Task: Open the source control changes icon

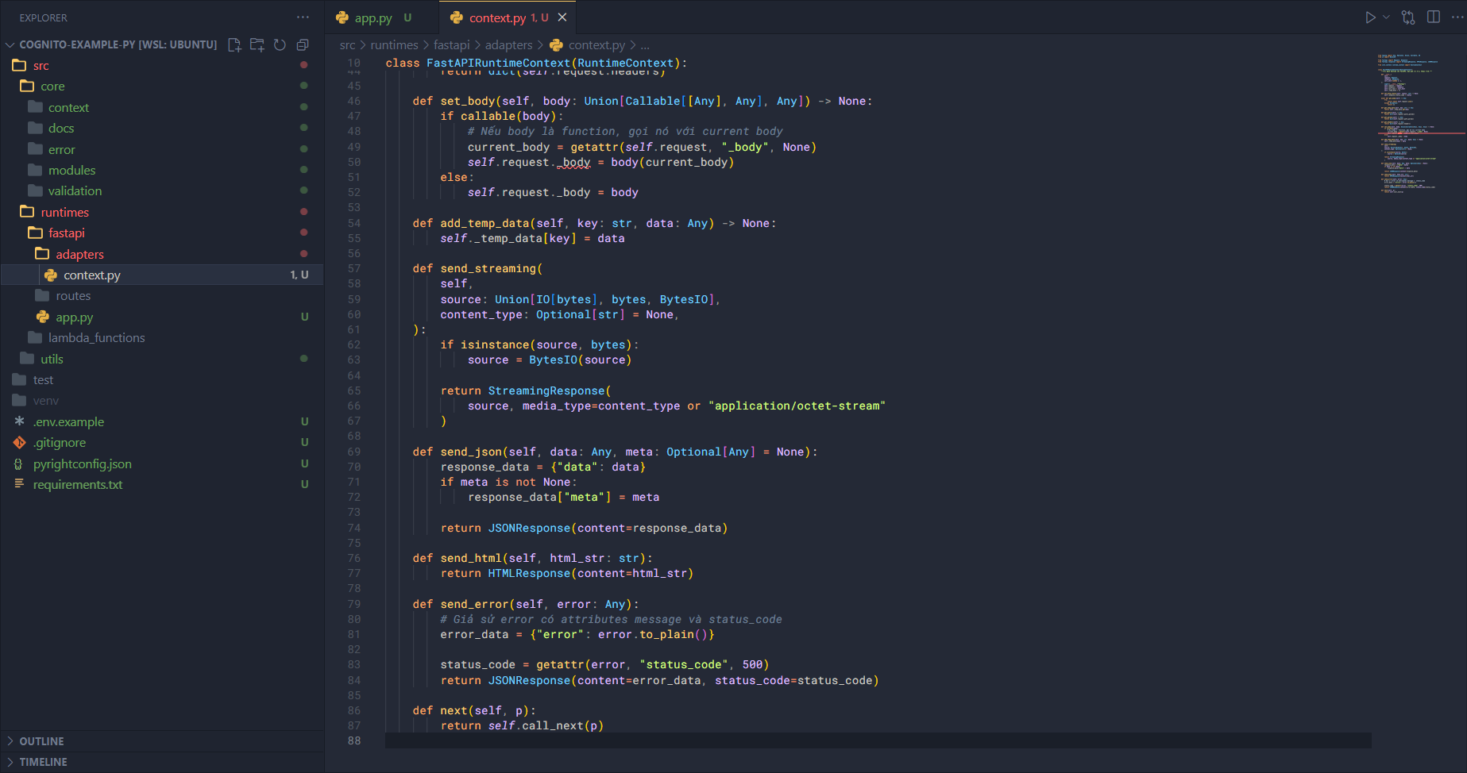Action: (1408, 17)
